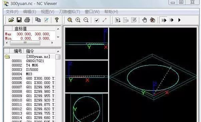Click horizontal scrollbar thumb under coordinates
Image resolution: width=201 pixels, height=122 pixels.
click(25, 43)
